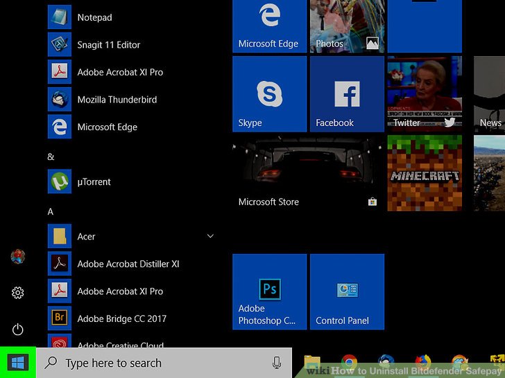505x378 pixels.
Task: Open the Microsoft Store tile
Action: [308, 173]
